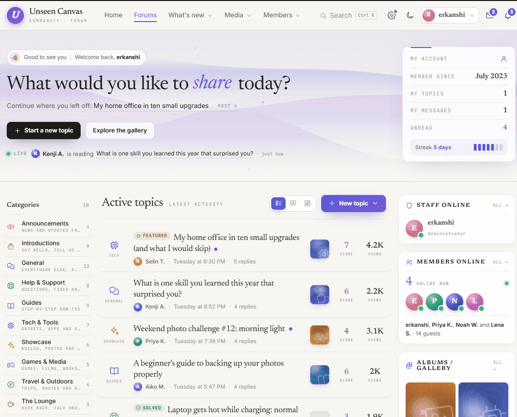Open the notifications bell icon
Viewport: 517px width, 417px height.
click(508, 15)
